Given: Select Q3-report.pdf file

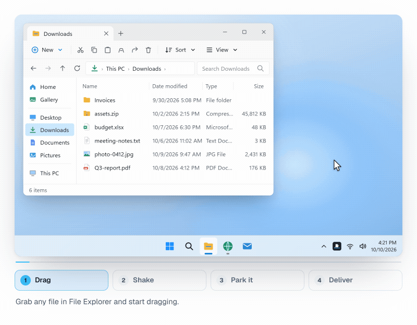Looking at the screenshot, I should pyautogui.click(x=175, y=168).
